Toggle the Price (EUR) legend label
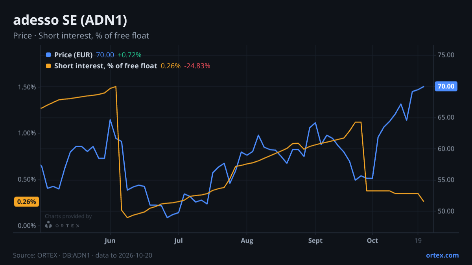472x265 pixels. pyautogui.click(x=74, y=55)
